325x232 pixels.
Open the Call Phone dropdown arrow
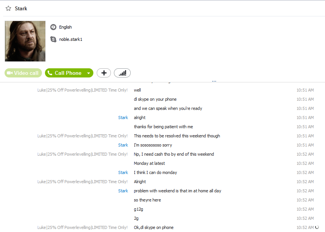coord(89,73)
